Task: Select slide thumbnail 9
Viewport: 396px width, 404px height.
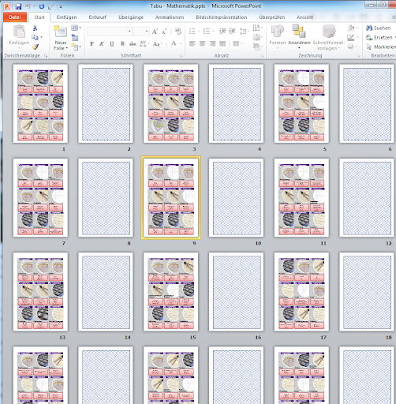Action: click(x=171, y=197)
